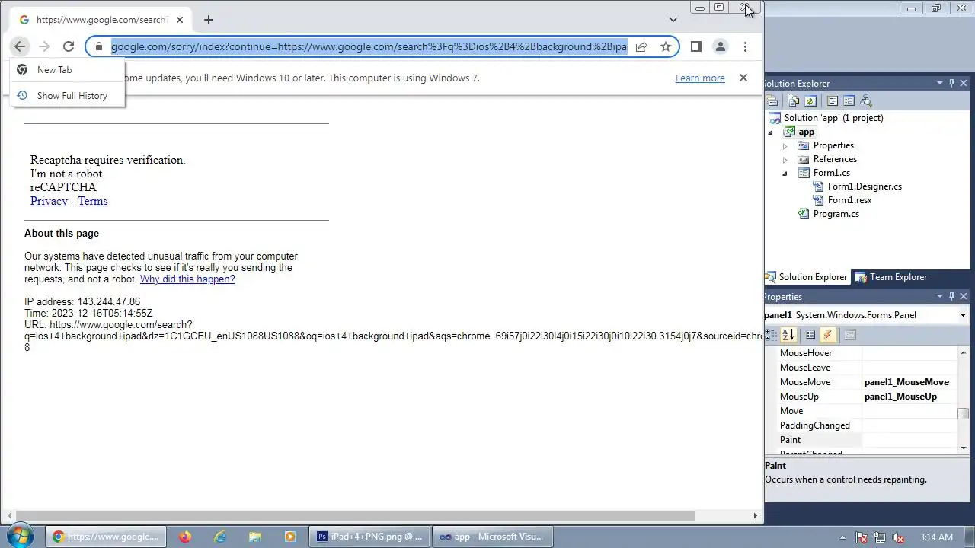
Task: Click the browser horizontal scrollbar
Action: (x=355, y=515)
